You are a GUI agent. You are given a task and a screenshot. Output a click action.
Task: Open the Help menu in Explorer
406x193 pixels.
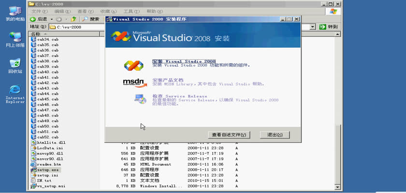point(155,12)
